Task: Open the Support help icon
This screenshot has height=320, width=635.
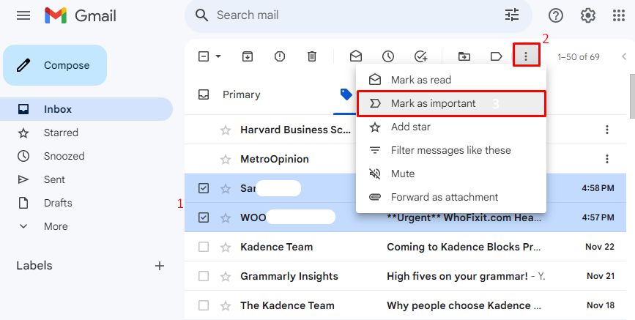Action: coord(556,15)
